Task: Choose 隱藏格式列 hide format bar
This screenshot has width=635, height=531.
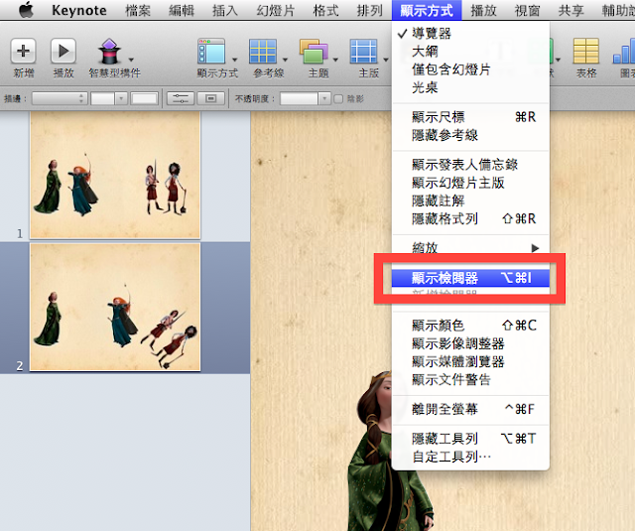Action: click(x=470, y=218)
